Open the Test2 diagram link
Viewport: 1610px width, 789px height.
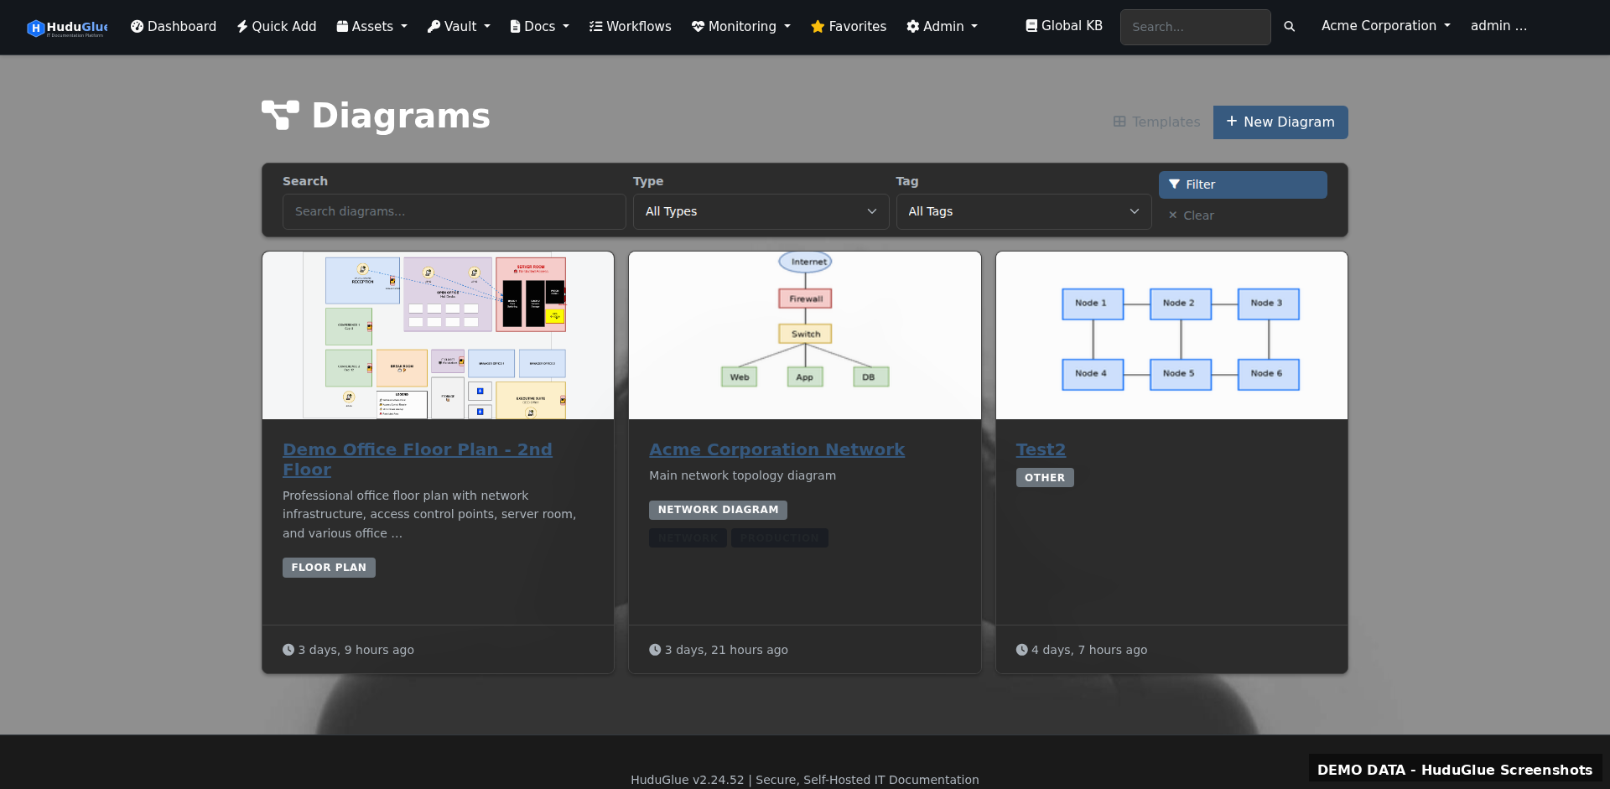(x=1040, y=449)
